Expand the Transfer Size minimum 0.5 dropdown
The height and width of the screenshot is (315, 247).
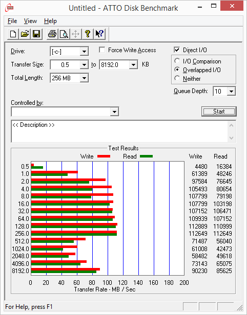tap(84, 64)
